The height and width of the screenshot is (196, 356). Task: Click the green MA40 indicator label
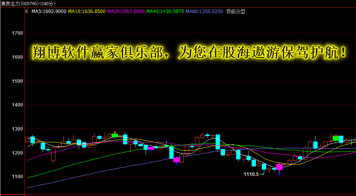coord(165,11)
